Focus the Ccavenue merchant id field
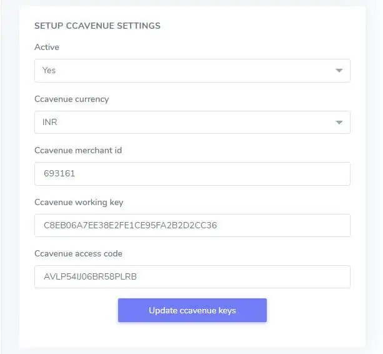Screen dimensions: 383x354 (x=192, y=174)
